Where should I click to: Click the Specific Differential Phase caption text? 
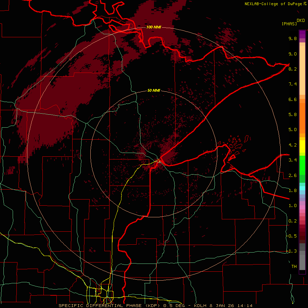156,306
